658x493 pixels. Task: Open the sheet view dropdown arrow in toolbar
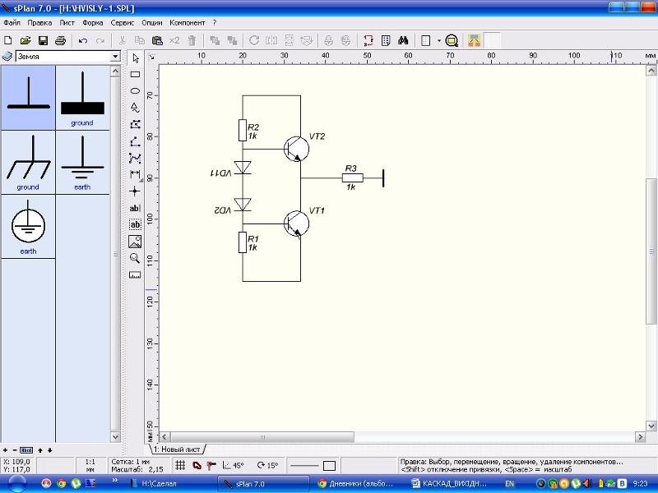coord(439,40)
